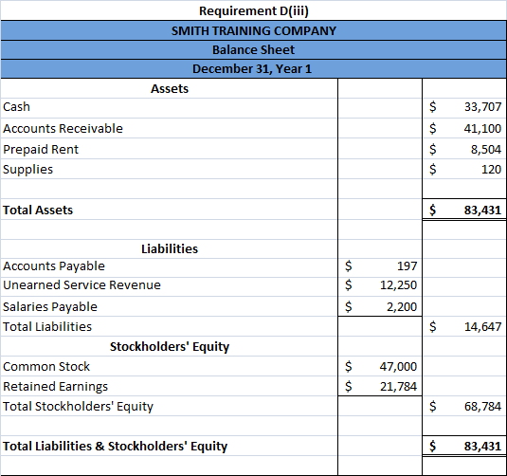Click the Total Liabilities value 14,647
This screenshot has height=476, width=507.
pos(482,327)
